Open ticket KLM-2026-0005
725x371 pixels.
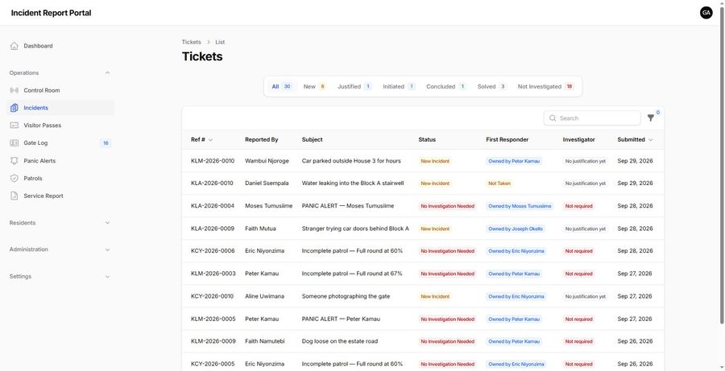pyautogui.click(x=213, y=319)
